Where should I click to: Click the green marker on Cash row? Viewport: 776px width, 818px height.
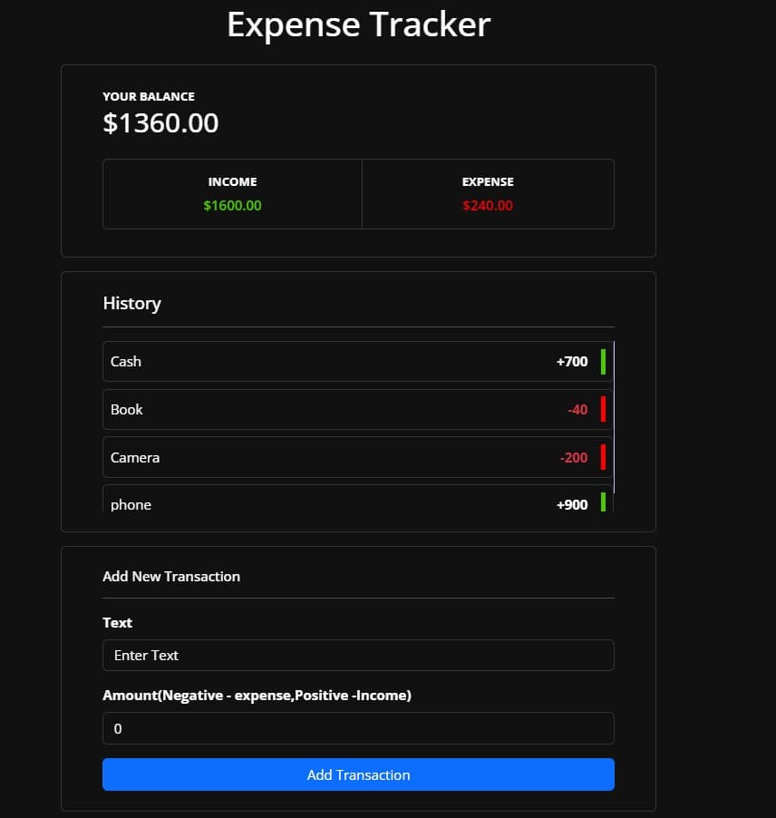pyautogui.click(x=604, y=362)
